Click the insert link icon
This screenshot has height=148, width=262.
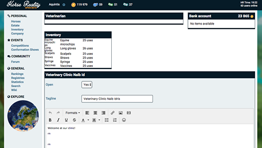(x=112, y=113)
